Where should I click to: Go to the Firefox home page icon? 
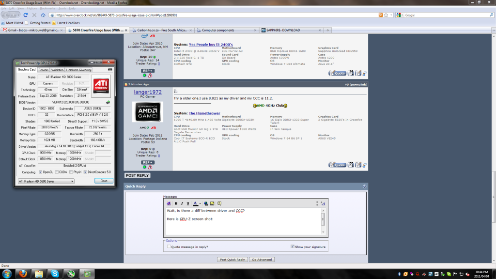coord(43,15)
